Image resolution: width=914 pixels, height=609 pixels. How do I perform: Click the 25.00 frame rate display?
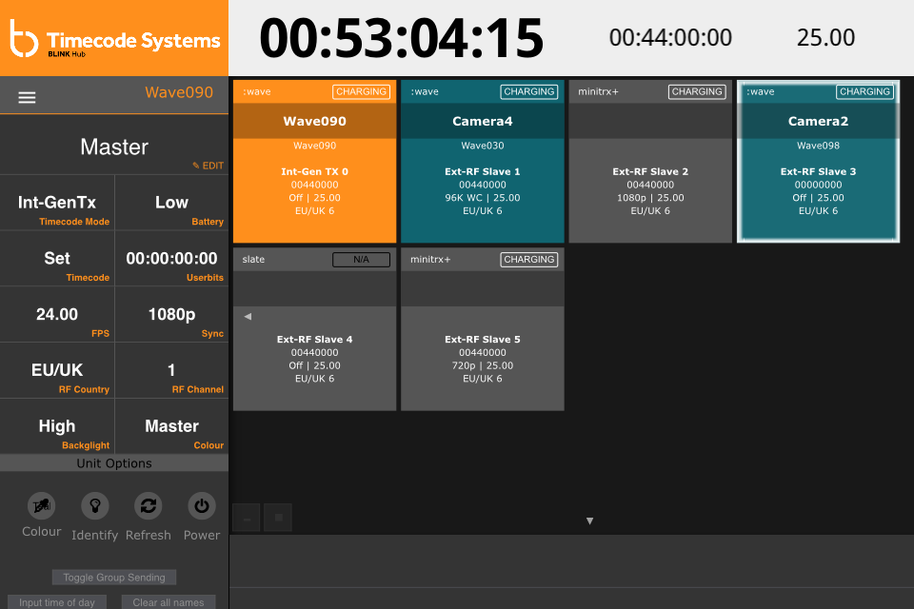click(x=826, y=38)
